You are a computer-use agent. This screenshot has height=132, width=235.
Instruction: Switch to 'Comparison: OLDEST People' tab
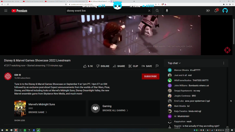[x=55, y=1]
